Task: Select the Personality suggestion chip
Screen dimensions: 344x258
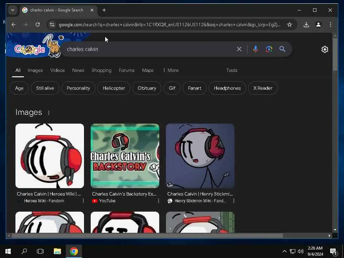Action: coord(78,88)
